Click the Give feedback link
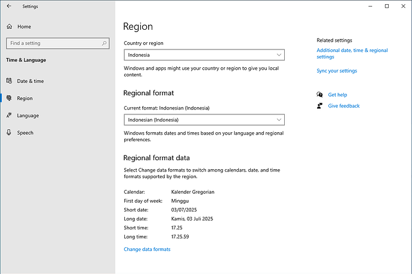 coord(344,106)
